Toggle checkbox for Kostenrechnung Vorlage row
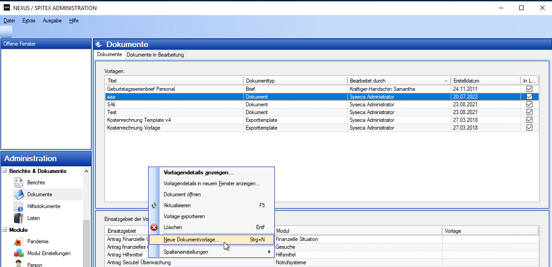The height and width of the screenshot is (267, 552). coord(530,128)
